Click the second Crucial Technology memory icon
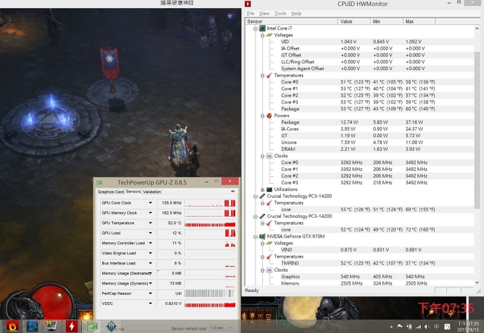This screenshot has width=484, height=333. pos(262,216)
